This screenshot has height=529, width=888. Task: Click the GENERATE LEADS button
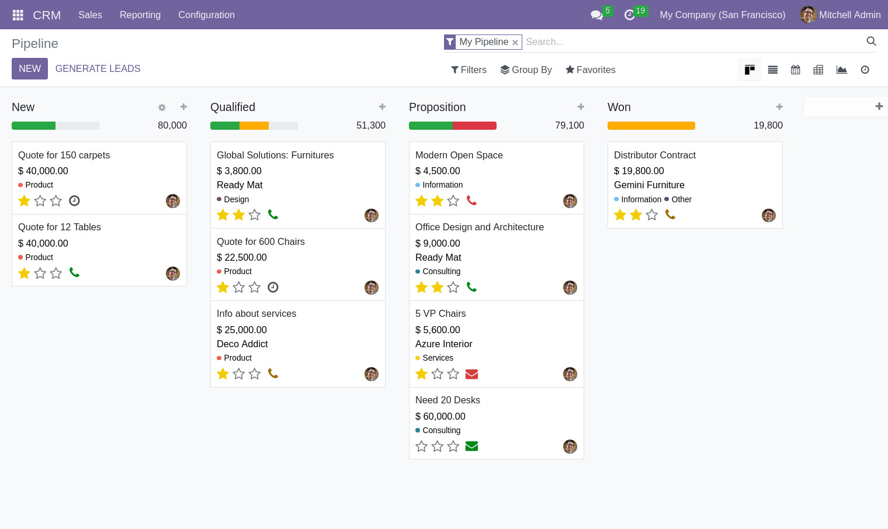click(x=98, y=68)
